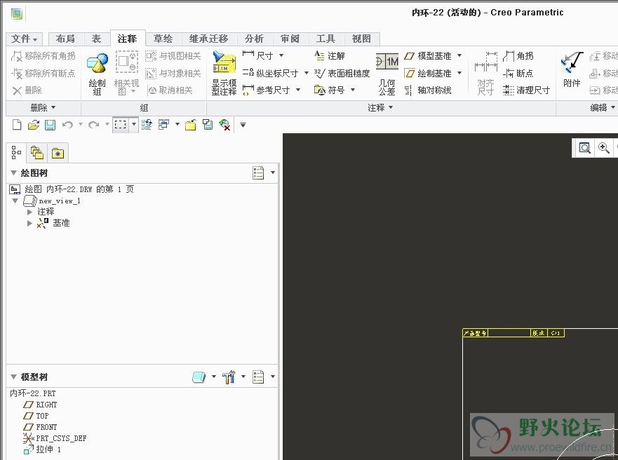Select 内环-22.PRT root in model tree
The height and width of the screenshot is (460, 618).
[x=33, y=393]
